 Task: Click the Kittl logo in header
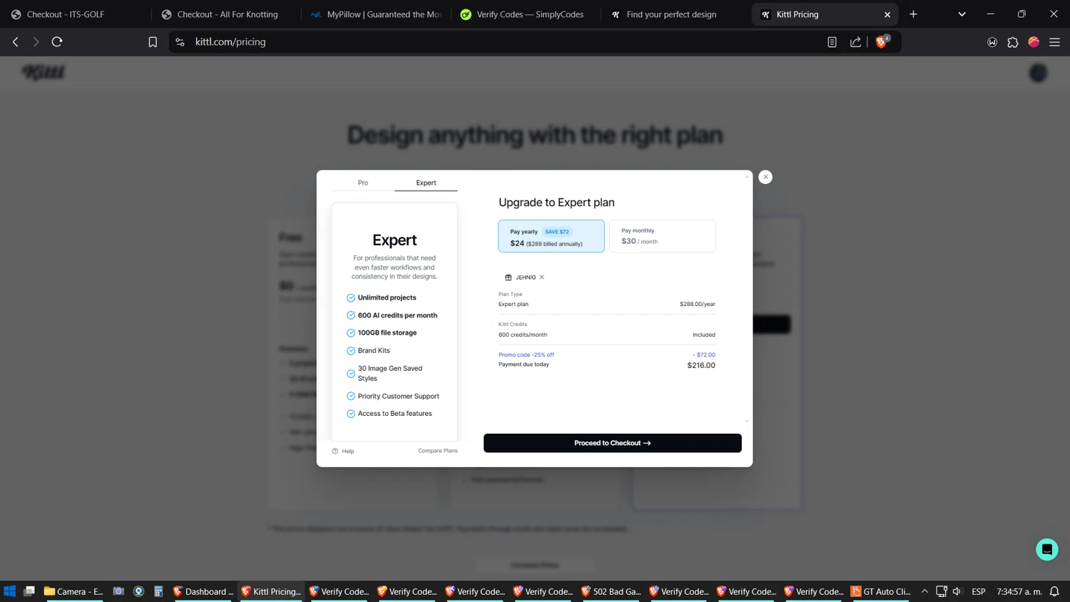44,72
